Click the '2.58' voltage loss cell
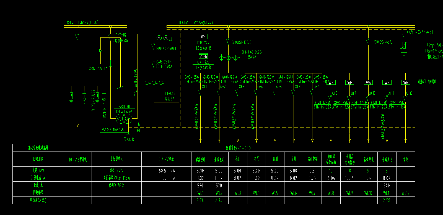The height and width of the screenshot is (215, 443). (387, 200)
